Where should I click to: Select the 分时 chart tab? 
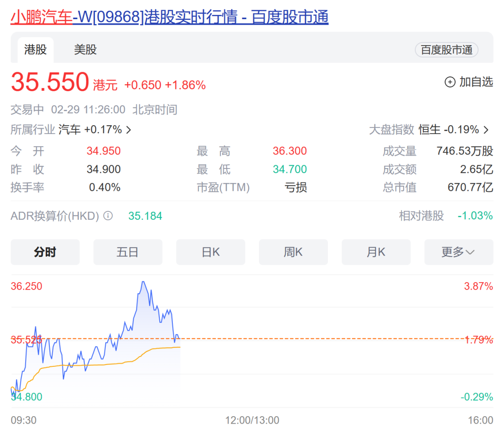pyautogui.click(x=45, y=252)
